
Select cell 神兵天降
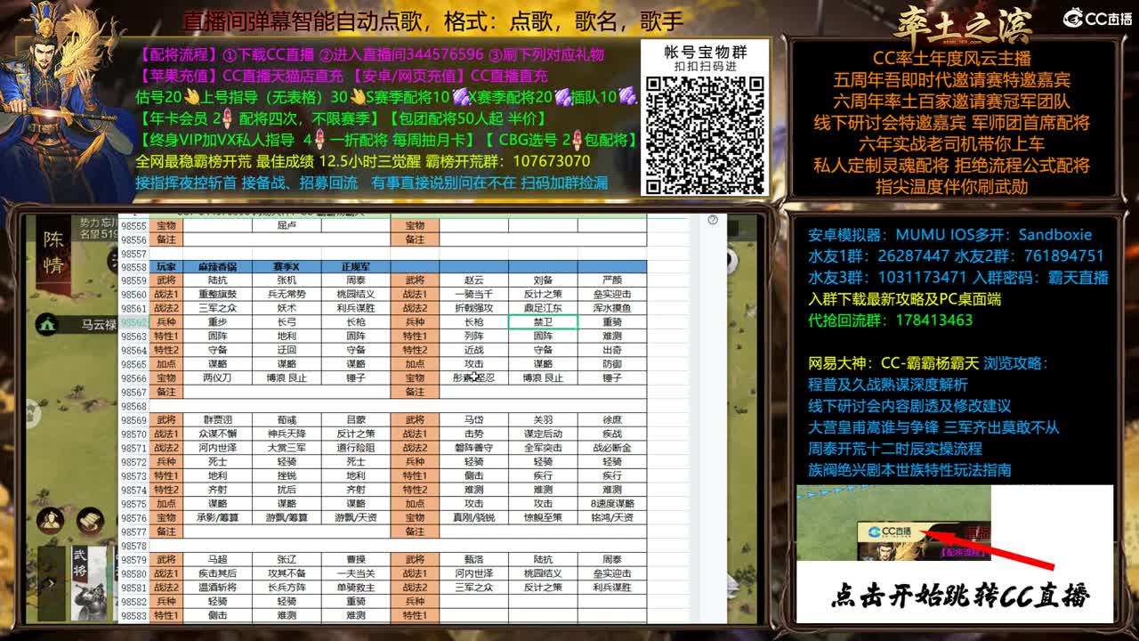click(287, 434)
